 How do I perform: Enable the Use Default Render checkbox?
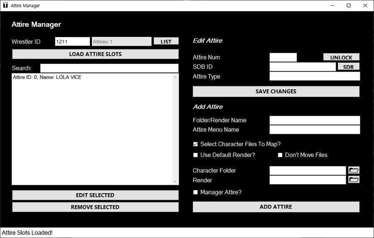click(195, 155)
